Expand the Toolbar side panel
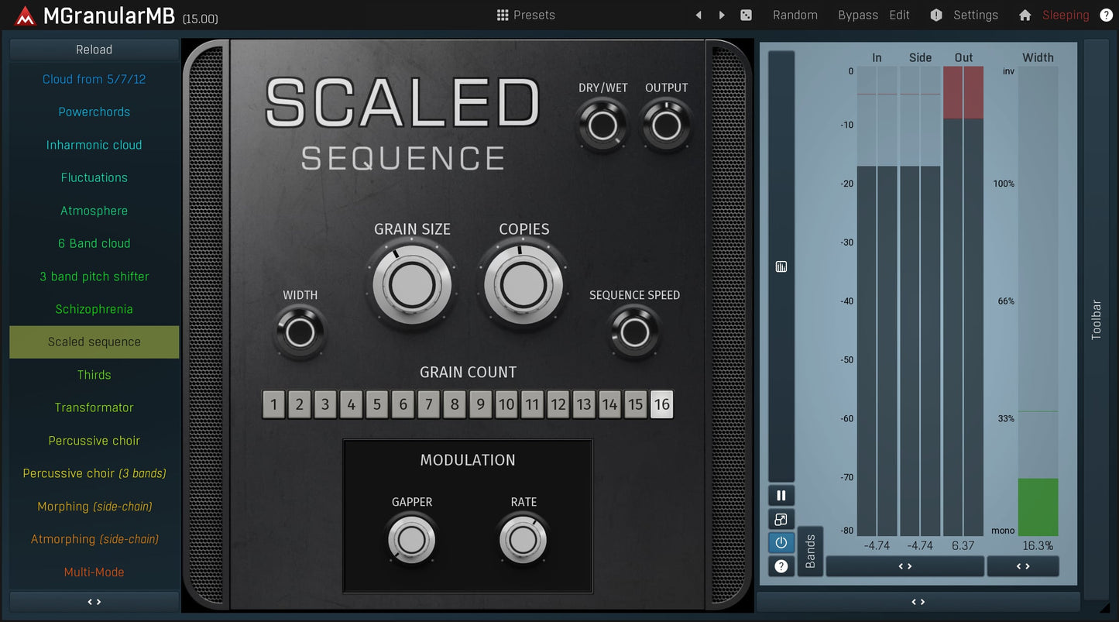Screen dimensions: 1119x622 coord(1096,319)
